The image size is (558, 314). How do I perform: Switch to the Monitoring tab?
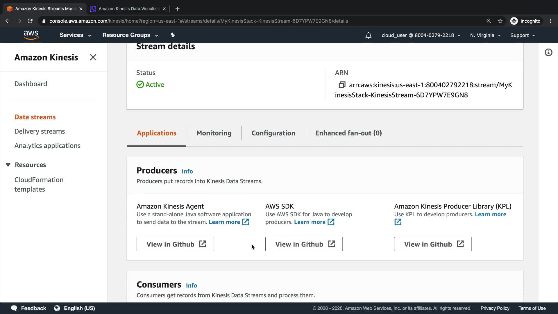[x=214, y=133]
